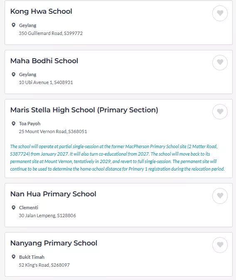Toggle heart for Maha Bodhi School

(220, 62)
